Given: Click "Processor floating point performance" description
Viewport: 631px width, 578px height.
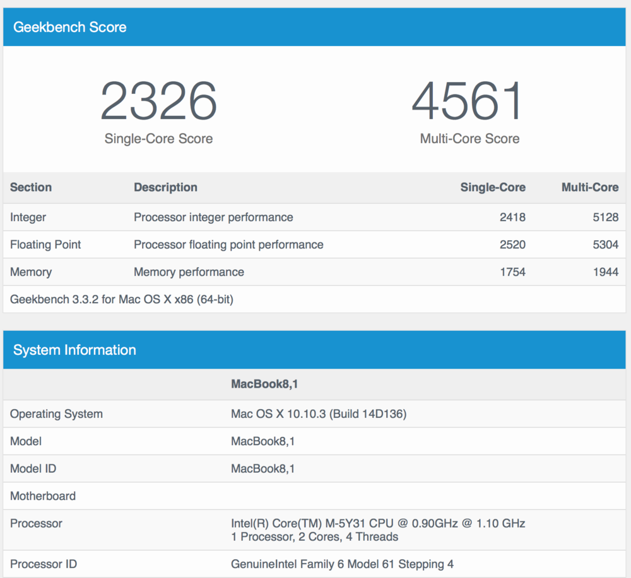Looking at the screenshot, I should (228, 245).
